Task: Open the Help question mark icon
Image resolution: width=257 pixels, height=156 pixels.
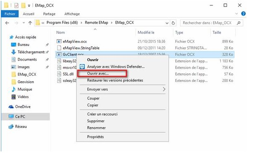Action: 243,14
